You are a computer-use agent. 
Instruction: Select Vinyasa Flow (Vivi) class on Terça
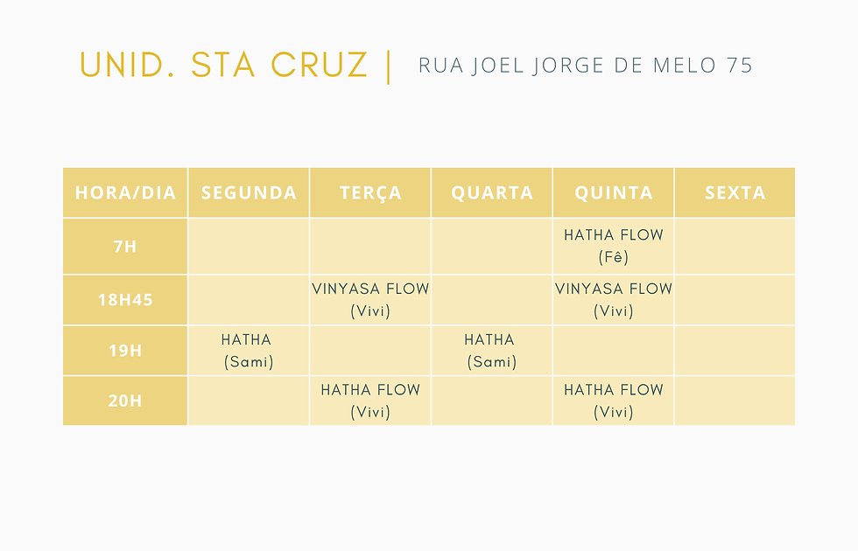[370, 299]
